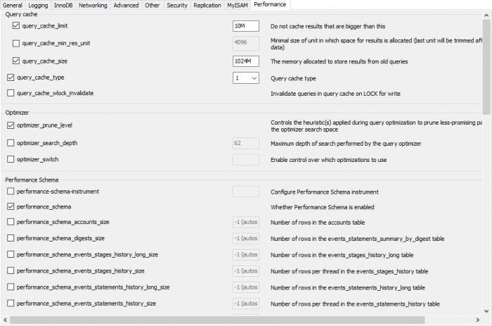
Task: Uncheck the query_cache_limit option
Action: (16, 26)
